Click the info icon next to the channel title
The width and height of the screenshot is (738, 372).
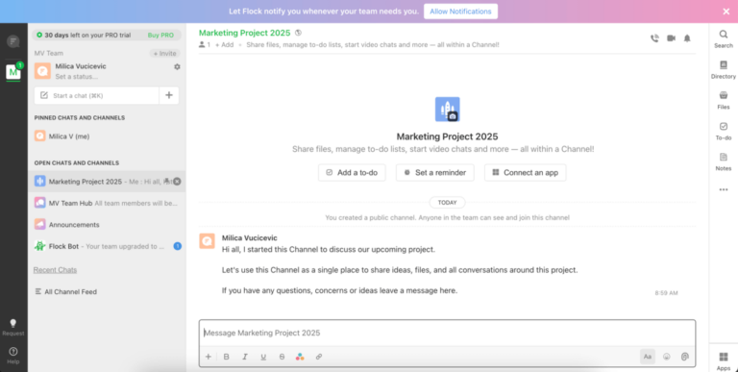coord(298,33)
